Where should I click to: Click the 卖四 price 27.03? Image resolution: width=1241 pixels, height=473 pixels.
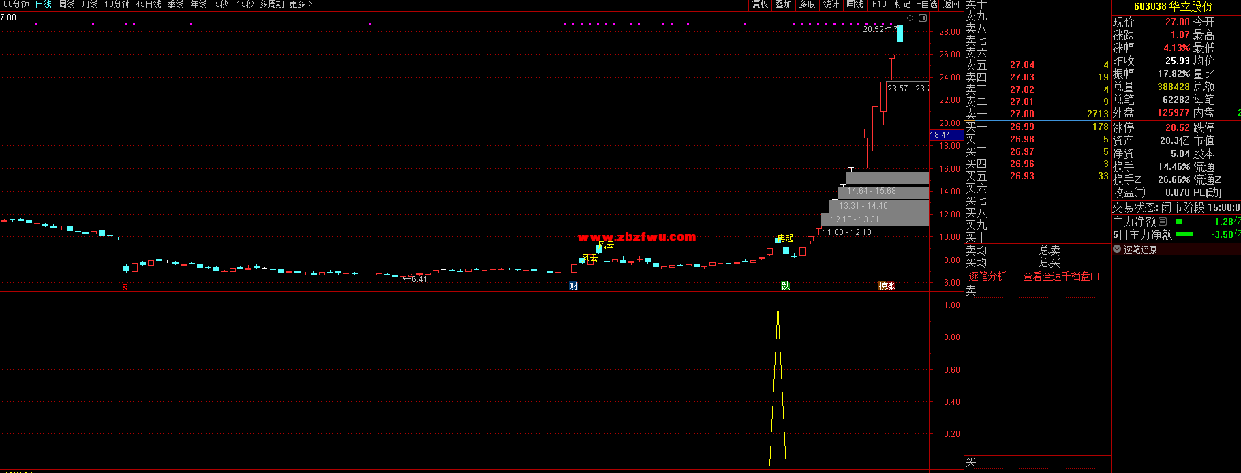pyautogui.click(x=1022, y=77)
